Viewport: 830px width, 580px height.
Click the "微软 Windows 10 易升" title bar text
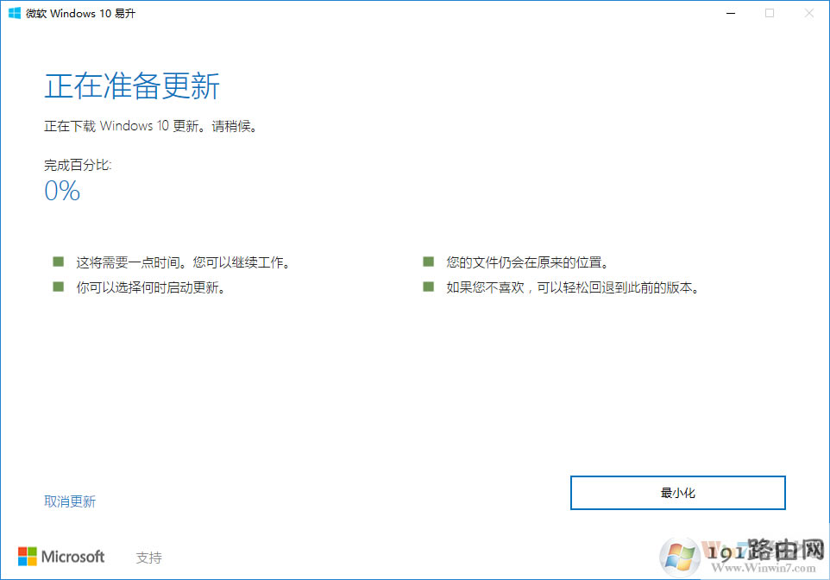pyautogui.click(x=82, y=13)
